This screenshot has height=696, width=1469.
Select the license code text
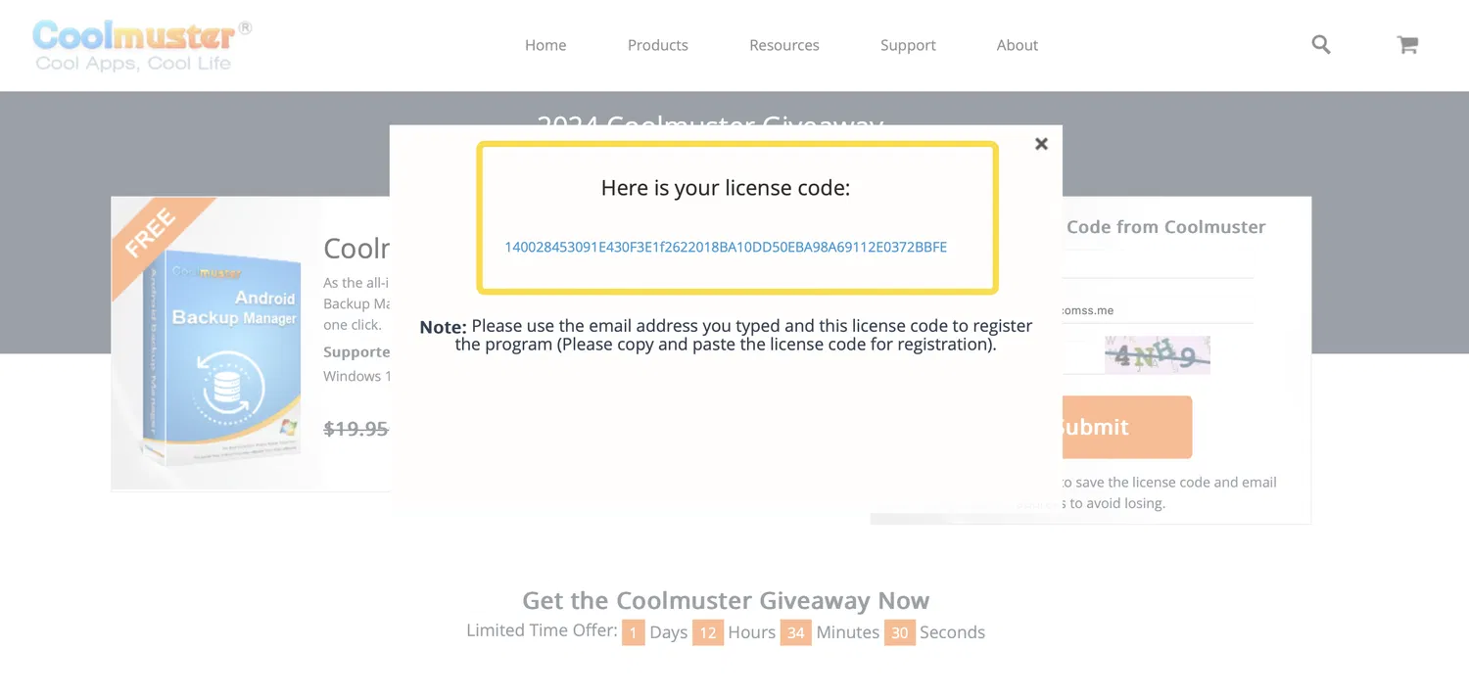tap(726, 247)
